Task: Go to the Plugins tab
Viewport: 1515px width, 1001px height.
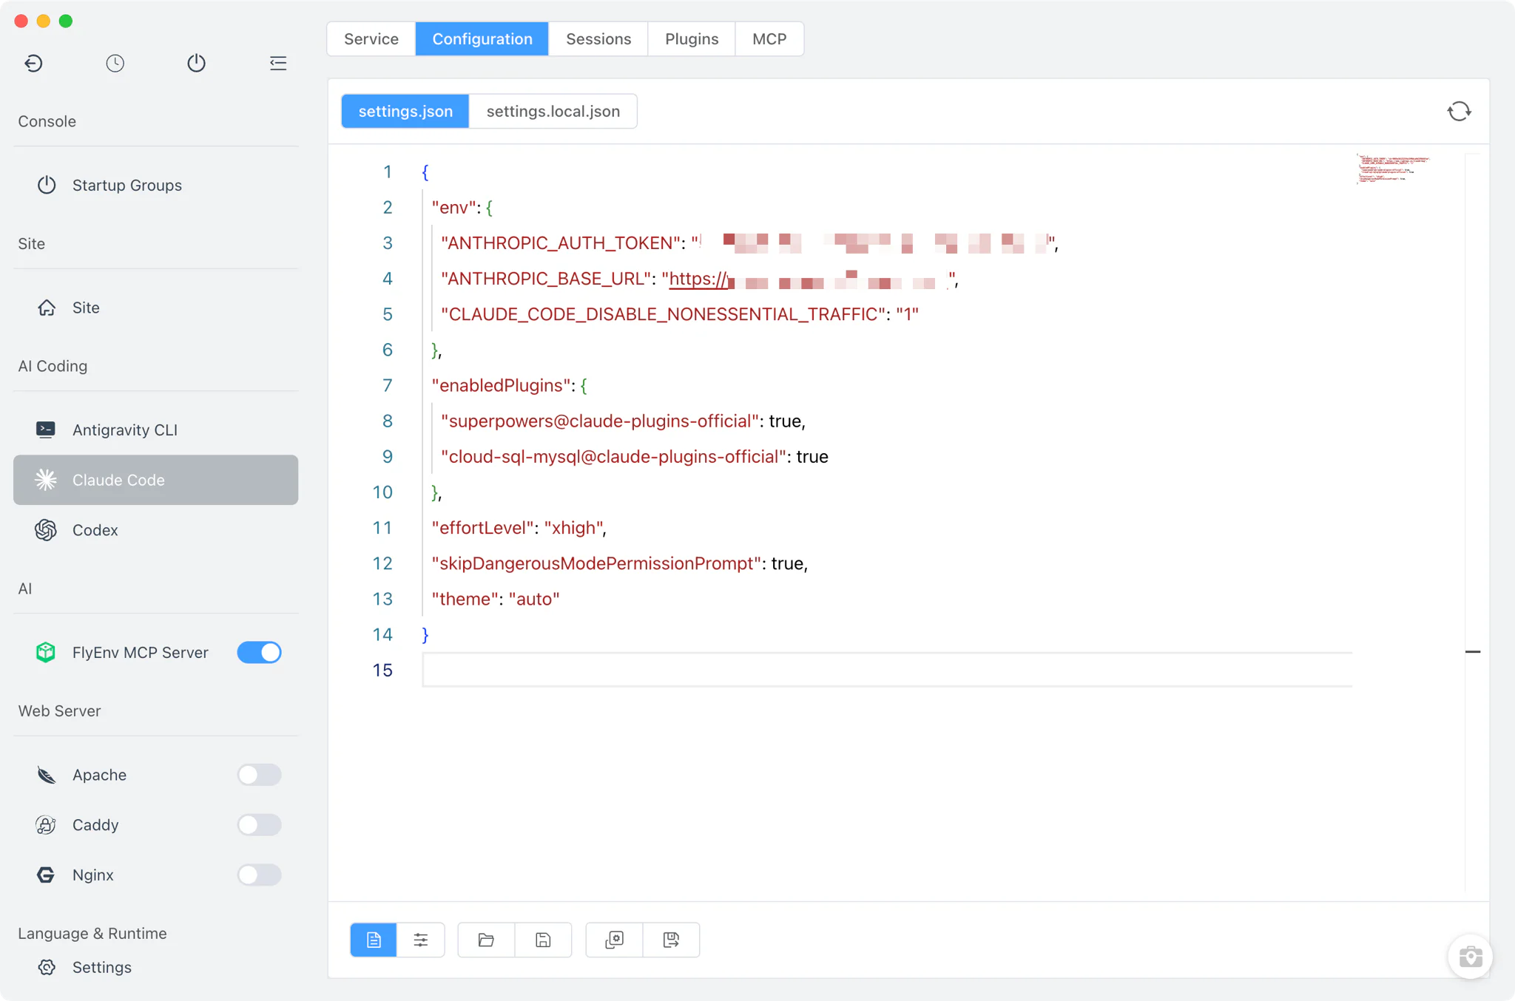Action: (692, 38)
